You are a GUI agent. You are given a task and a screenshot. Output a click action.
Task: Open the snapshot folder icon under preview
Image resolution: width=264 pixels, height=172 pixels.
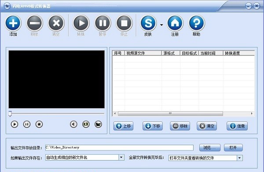(x=98, y=124)
